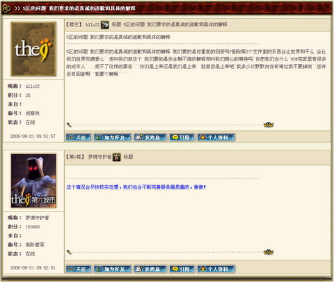
Task: Add hllc22 via 加为好友 button
Action: point(113,137)
